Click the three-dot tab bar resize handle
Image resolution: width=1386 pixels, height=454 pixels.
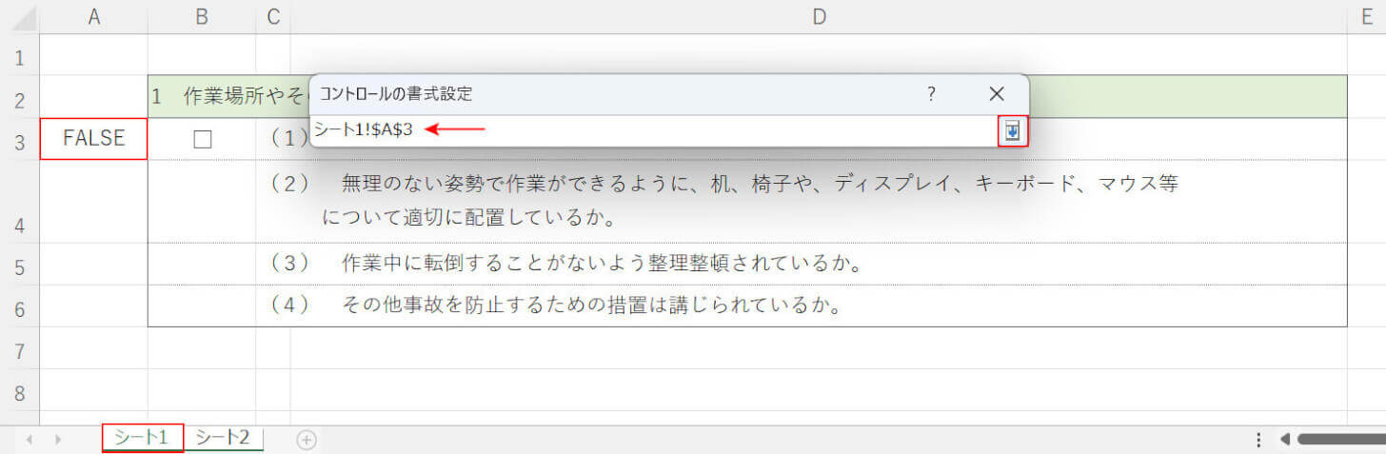pyautogui.click(x=1258, y=439)
